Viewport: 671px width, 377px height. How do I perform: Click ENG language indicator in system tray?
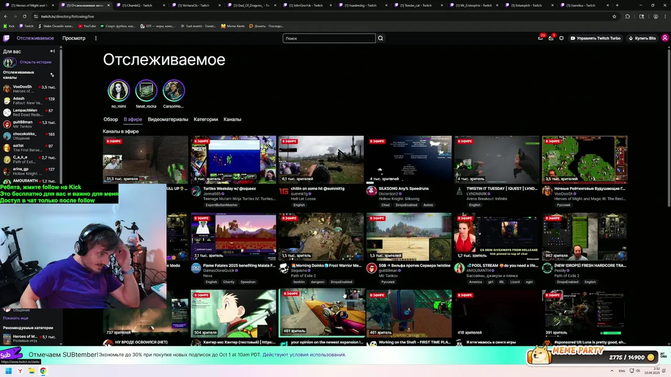tap(622, 371)
